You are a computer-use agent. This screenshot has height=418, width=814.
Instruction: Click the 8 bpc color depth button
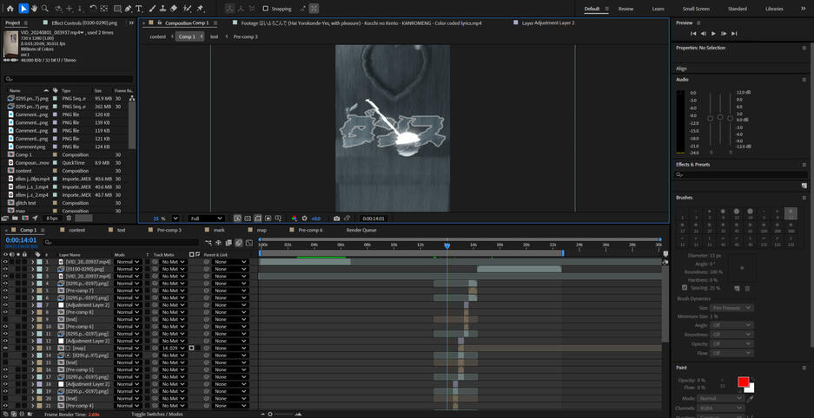click(52, 219)
